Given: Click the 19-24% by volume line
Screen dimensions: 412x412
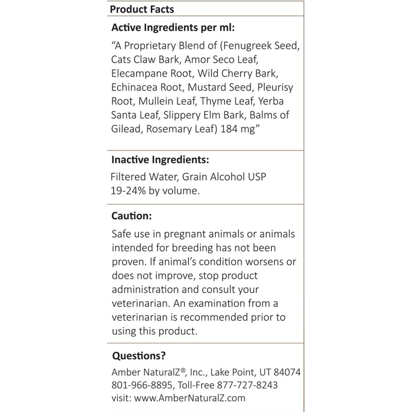Looking at the screenshot, I should [x=155, y=191].
